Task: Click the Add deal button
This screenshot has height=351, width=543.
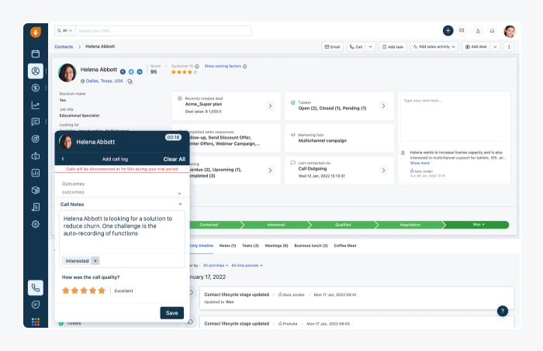Action: (x=476, y=47)
